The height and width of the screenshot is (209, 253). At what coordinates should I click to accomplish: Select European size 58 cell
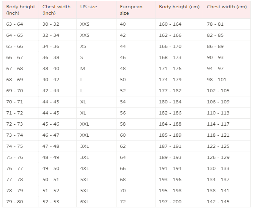[x=136, y=124]
